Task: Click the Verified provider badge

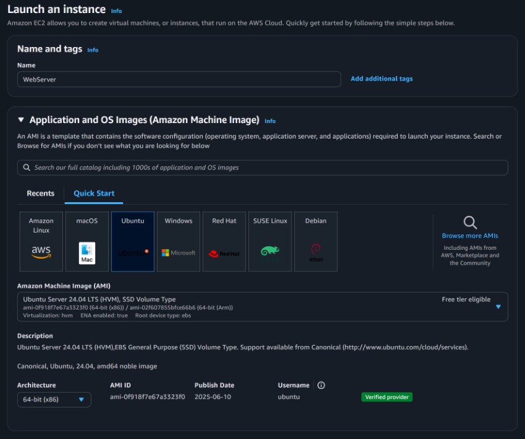Action: (x=386, y=397)
